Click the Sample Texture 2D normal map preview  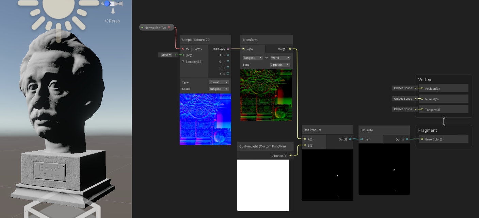(x=205, y=119)
